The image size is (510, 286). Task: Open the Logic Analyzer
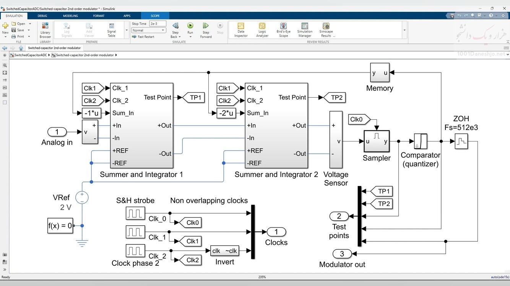click(262, 30)
